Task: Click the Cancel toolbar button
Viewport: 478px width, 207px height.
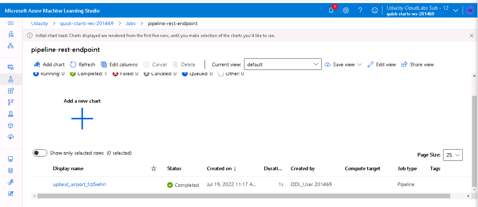Action: 155,64
